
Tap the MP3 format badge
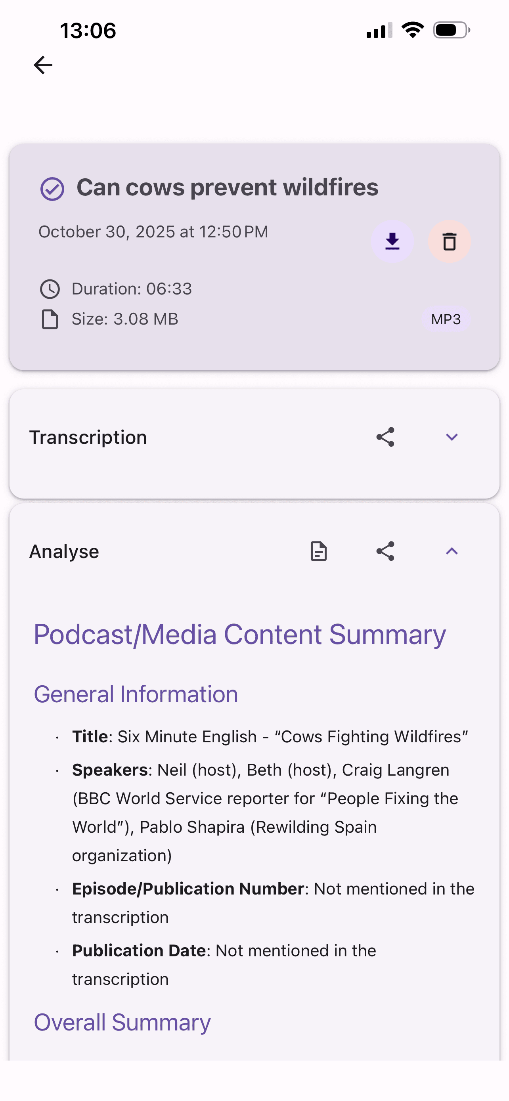pyautogui.click(x=446, y=319)
